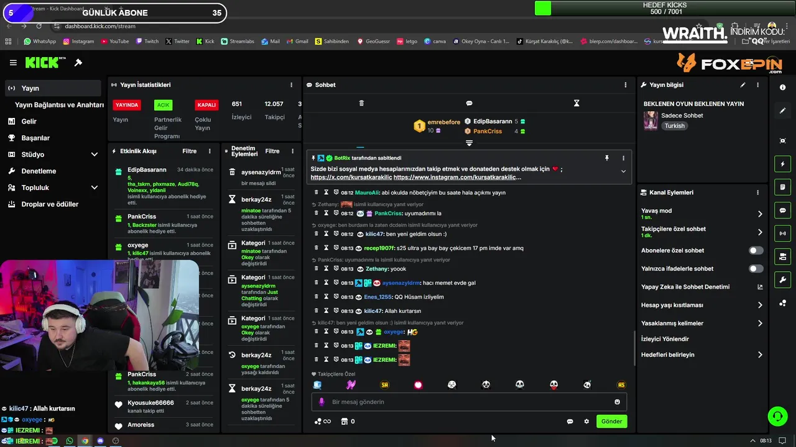Click the Sadece Sohbet category thumbnail
796x447 pixels.
click(x=650, y=120)
